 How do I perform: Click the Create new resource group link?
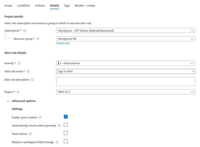(63, 43)
